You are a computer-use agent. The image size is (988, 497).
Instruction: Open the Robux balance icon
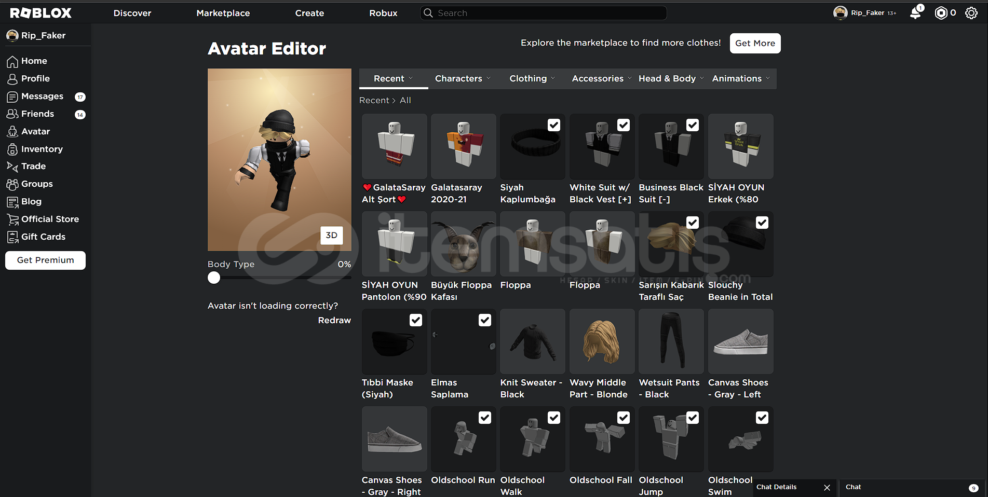941,13
